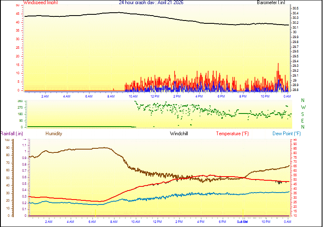This screenshot has height=227, width=327.
Task: Click 12 PM on the windspeed graph time axis
Action: click(155, 96)
